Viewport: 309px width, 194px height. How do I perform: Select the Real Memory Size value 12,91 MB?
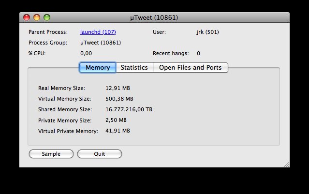coord(118,88)
